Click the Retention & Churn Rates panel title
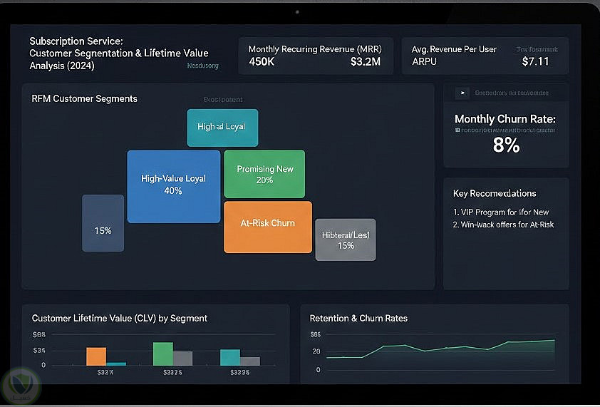The height and width of the screenshot is (407, 600). (358, 318)
